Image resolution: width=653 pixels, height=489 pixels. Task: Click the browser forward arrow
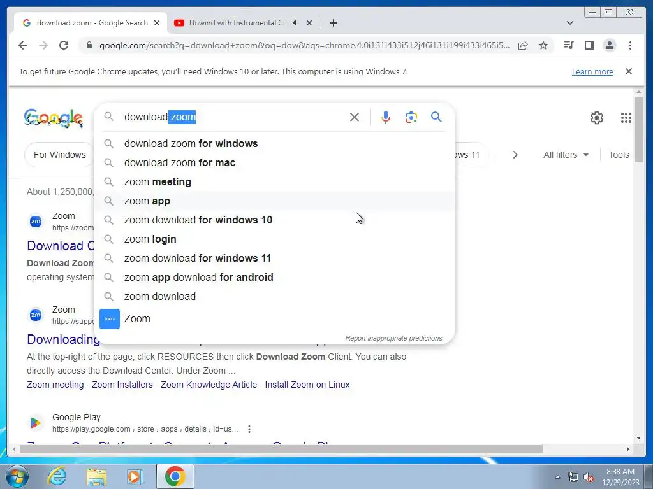click(x=43, y=45)
